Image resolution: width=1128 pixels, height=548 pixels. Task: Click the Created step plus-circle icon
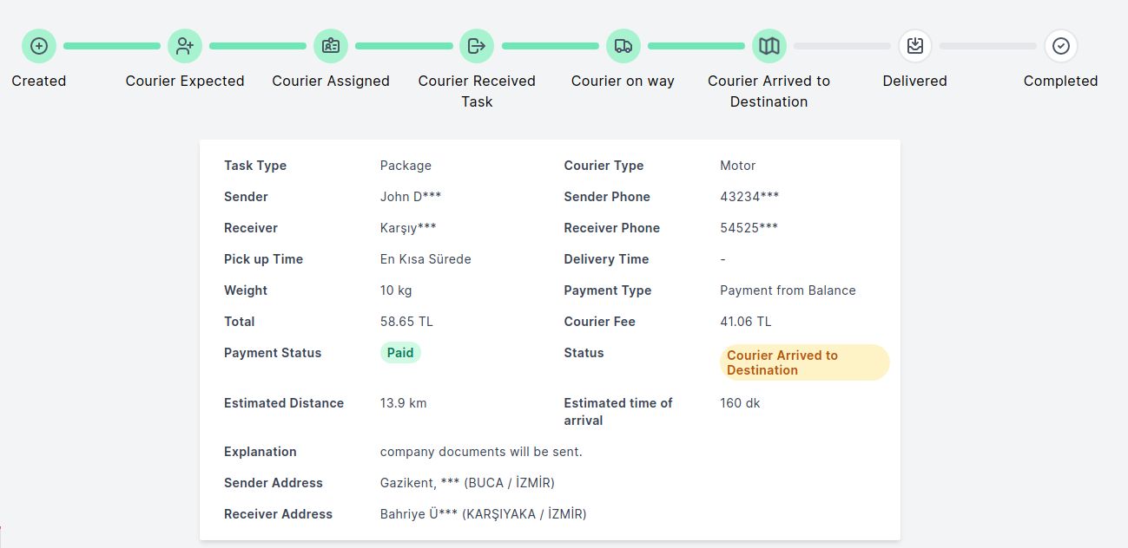39,46
